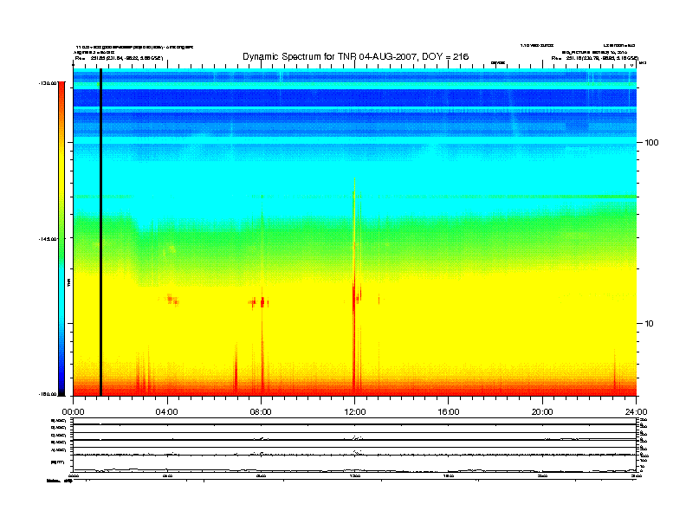Click the 16:00 time axis label
The image size is (686, 530).
pos(449,412)
